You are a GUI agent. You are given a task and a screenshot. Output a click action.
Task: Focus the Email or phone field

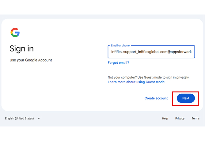pyautogui.click(x=151, y=52)
